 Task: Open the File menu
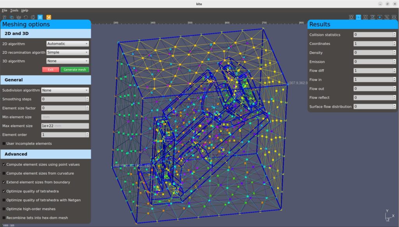4,11
